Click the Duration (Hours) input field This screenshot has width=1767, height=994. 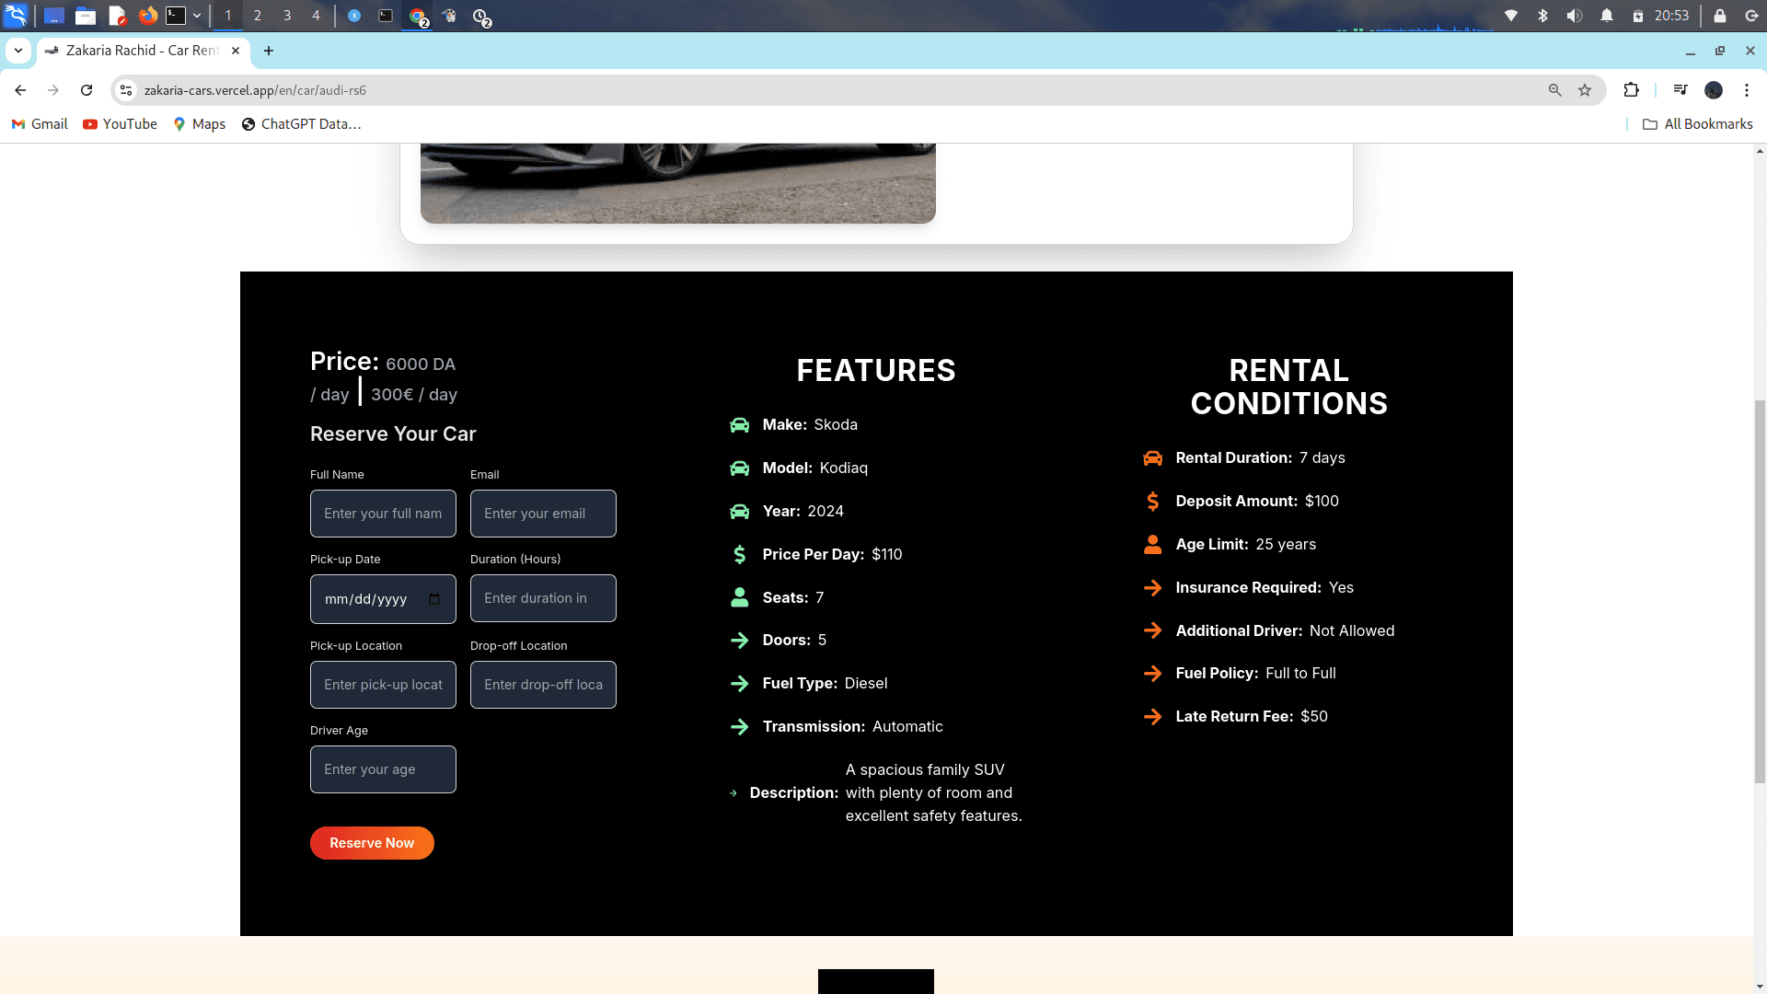click(543, 598)
